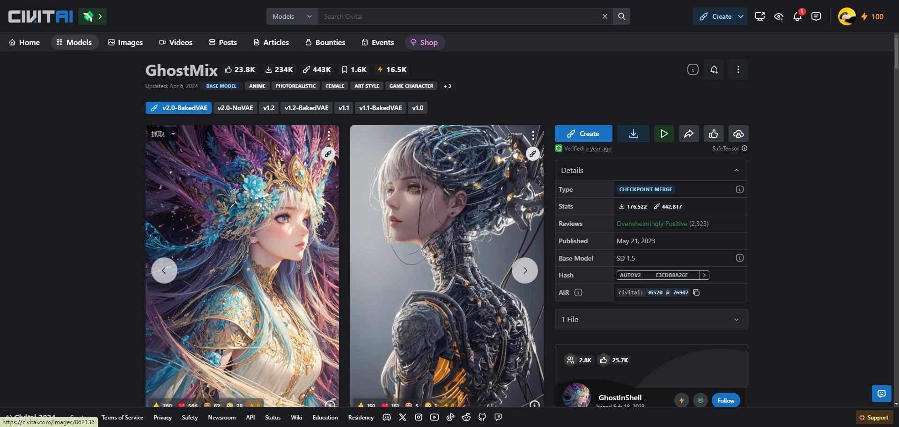Expand the +3 more tags
This screenshot has height=427, width=899.
click(447, 86)
